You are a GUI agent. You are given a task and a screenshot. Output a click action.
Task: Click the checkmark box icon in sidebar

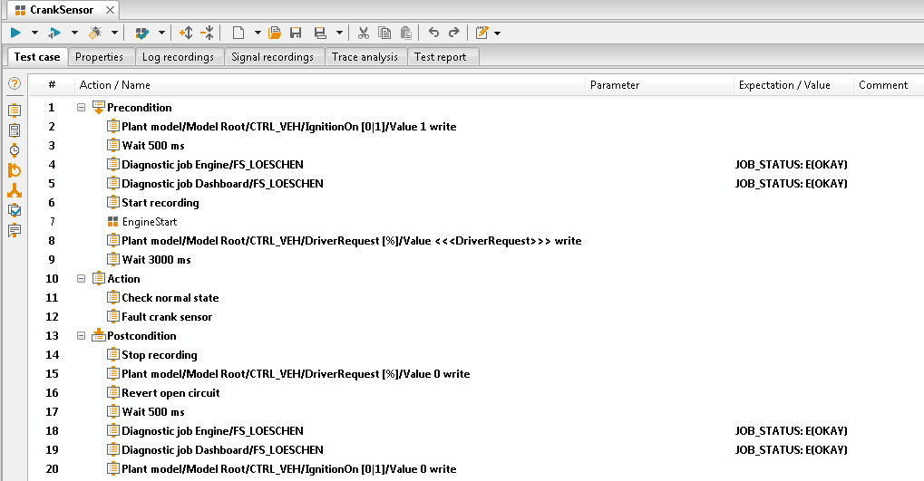(x=15, y=210)
